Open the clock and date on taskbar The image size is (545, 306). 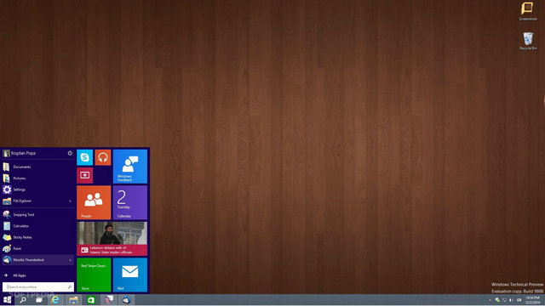point(532,300)
